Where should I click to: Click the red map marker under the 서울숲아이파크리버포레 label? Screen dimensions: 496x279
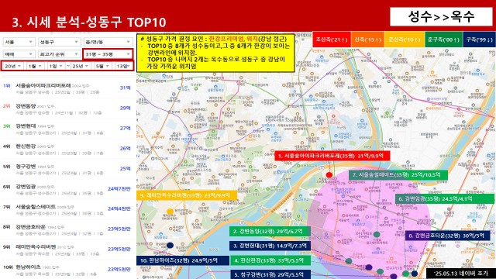pyautogui.click(x=329, y=174)
